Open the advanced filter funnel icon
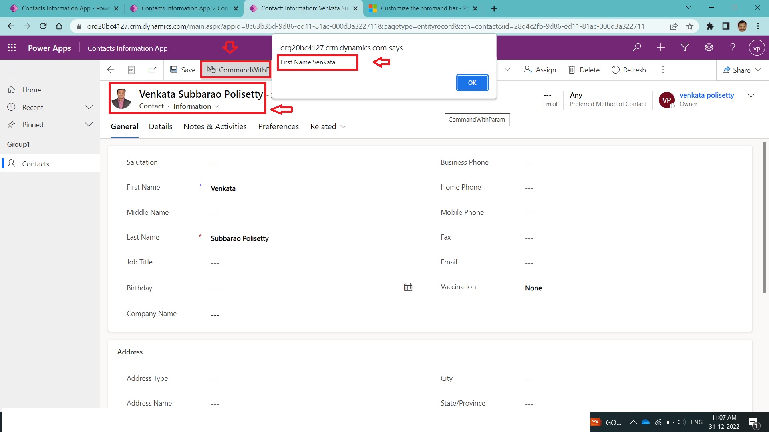This screenshot has height=432, width=769. pyautogui.click(x=685, y=48)
